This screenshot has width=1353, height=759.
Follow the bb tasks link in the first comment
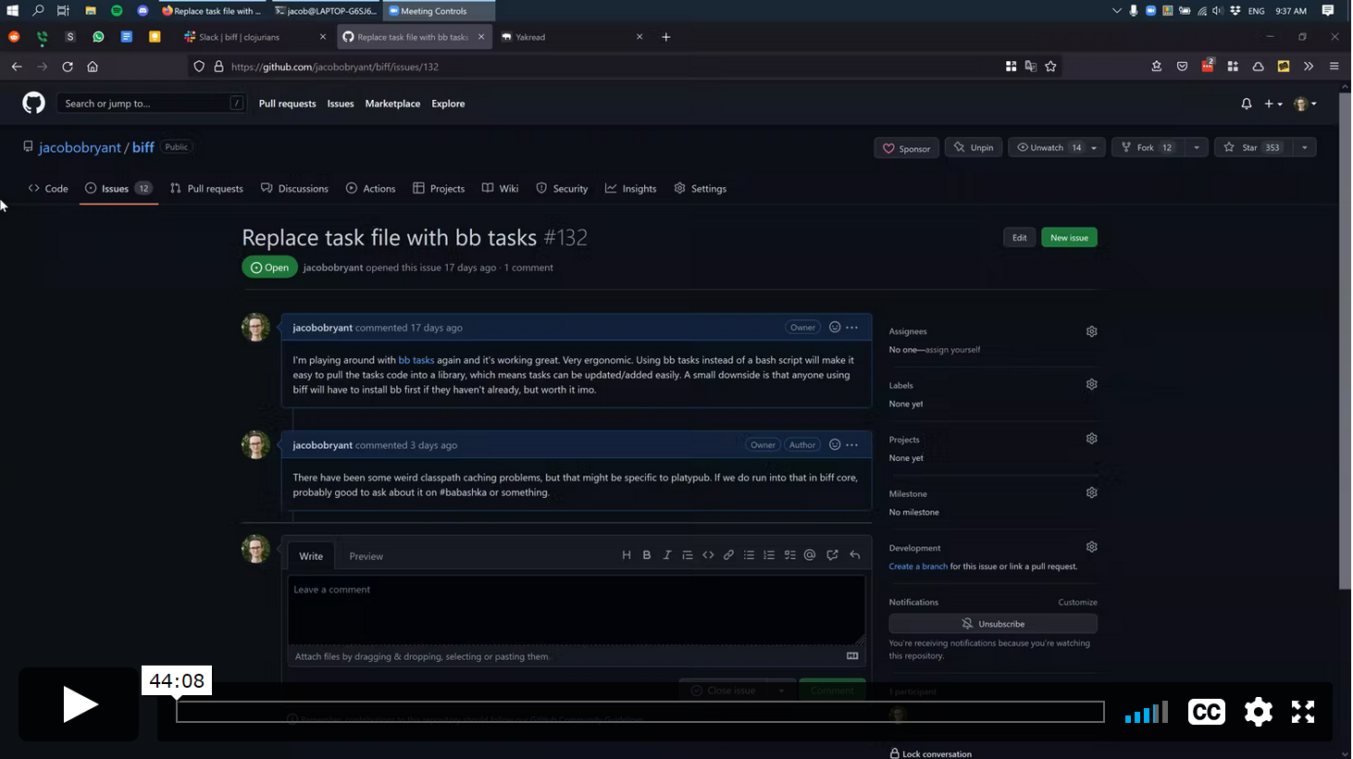[416, 360]
